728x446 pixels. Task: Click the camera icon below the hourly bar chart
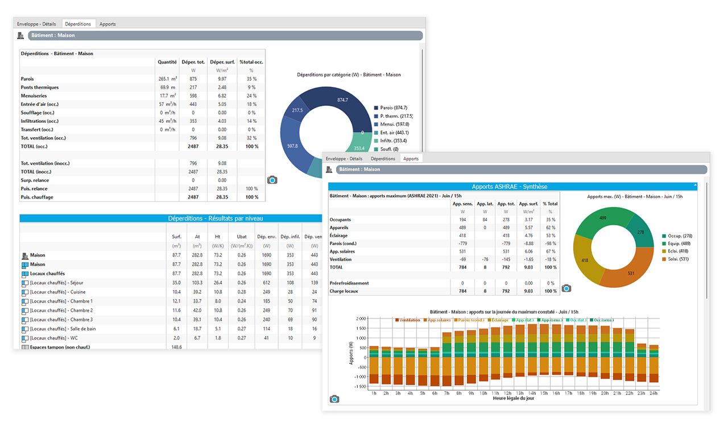point(334,399)
